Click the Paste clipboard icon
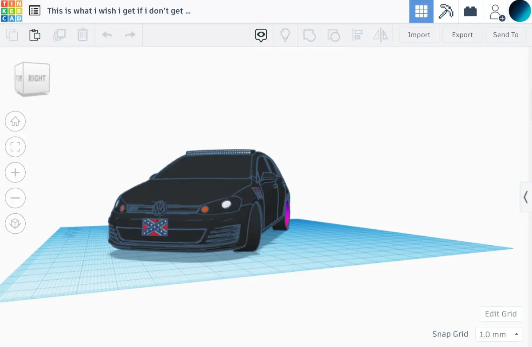 [35, 35]
